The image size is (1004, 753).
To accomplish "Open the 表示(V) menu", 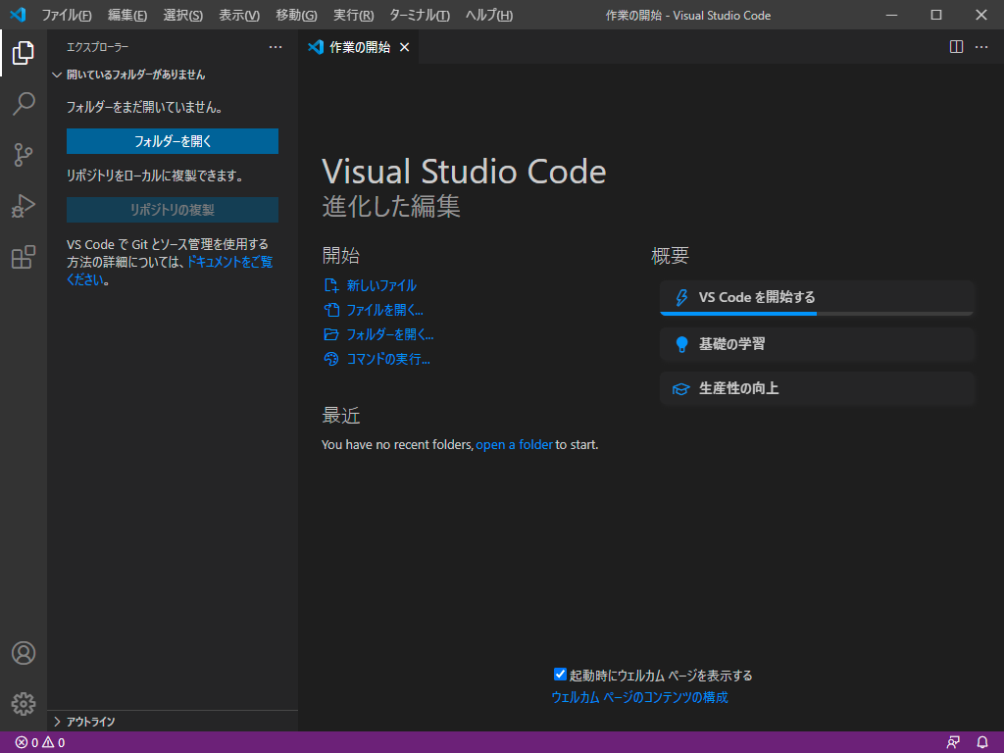I will [x=239, y=15].
